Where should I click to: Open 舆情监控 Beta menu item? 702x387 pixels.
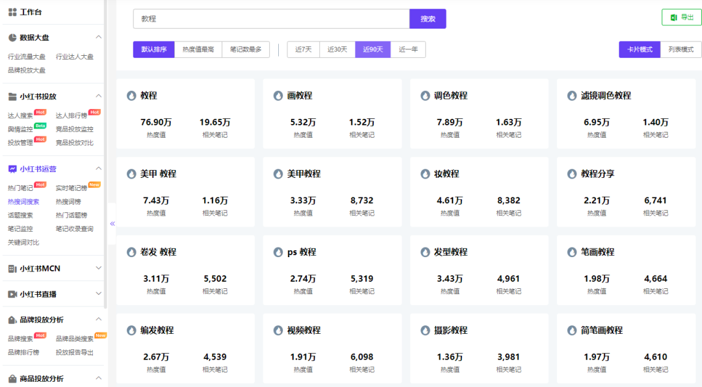pyautogui.click(x=20, y=129)
